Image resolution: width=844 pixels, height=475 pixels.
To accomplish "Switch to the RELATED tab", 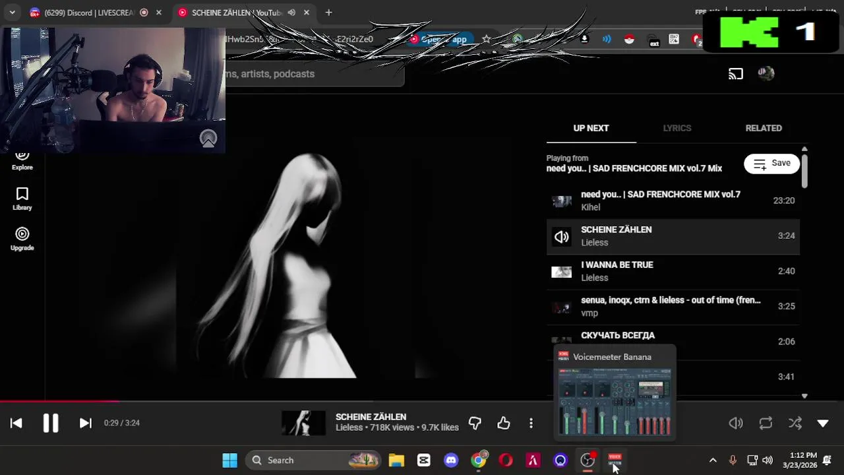I will click(x=764, y=128).
